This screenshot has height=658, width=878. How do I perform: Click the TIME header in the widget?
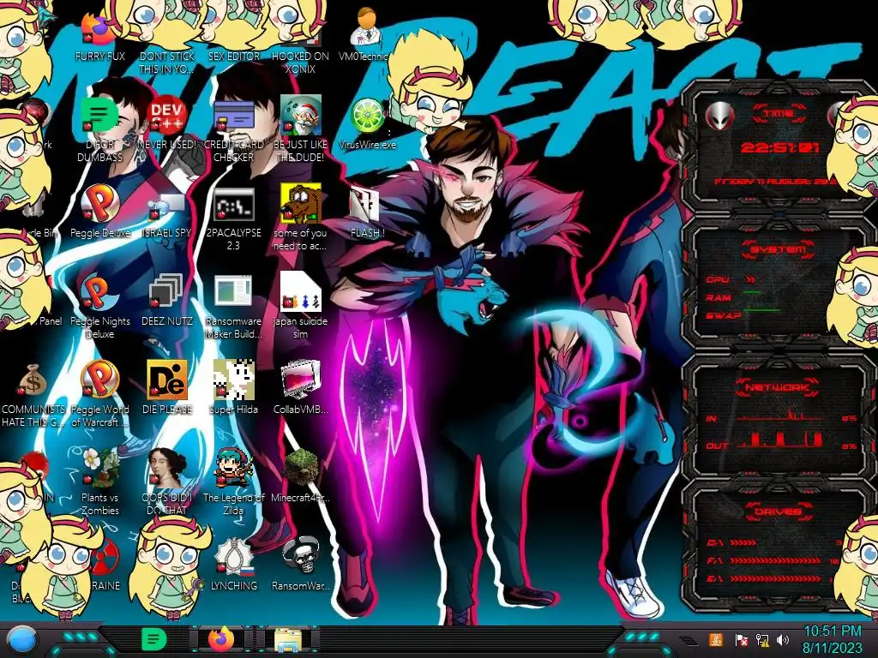coord(779,114)
